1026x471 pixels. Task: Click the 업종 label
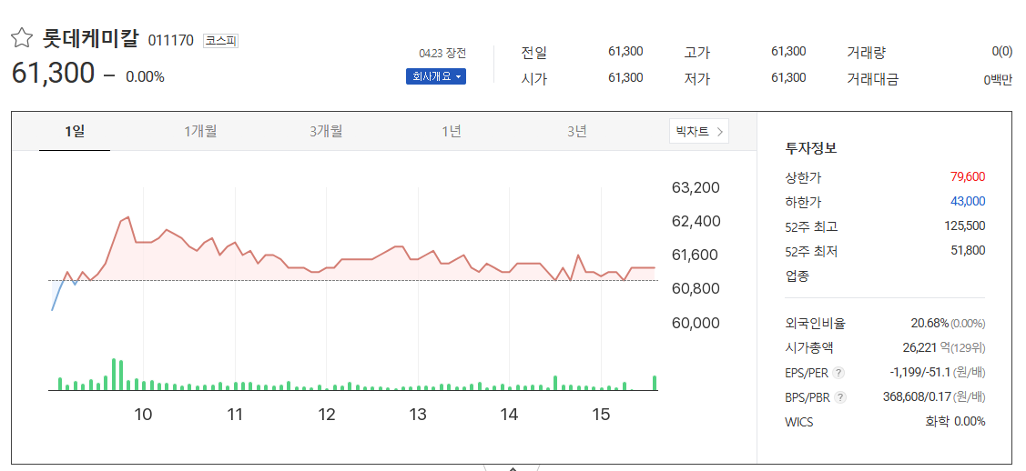pyautogui.click(x=797, y=276)
